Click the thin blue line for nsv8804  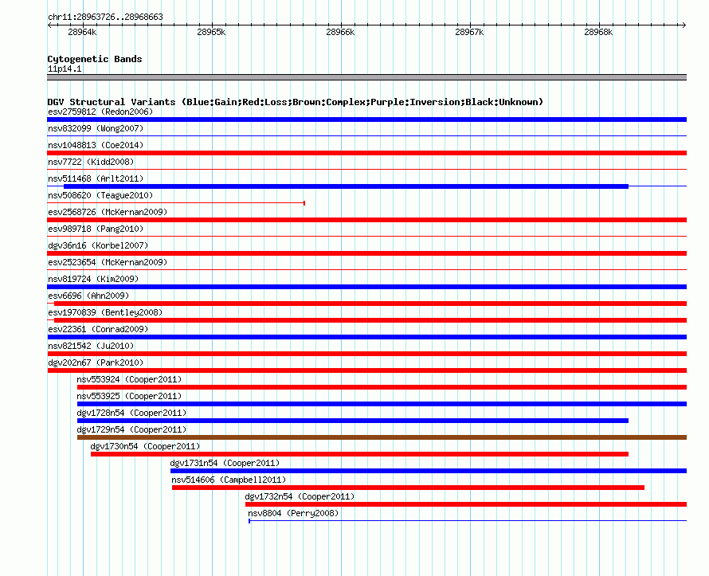tap(468, 521)
